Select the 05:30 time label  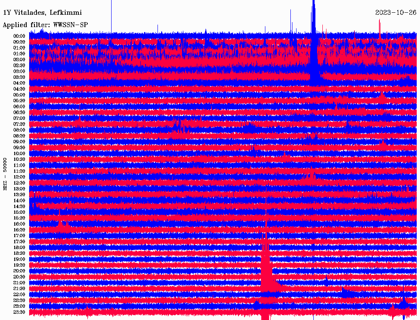coord(19,101)
